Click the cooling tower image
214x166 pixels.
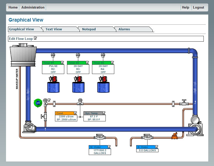(23, 55)
